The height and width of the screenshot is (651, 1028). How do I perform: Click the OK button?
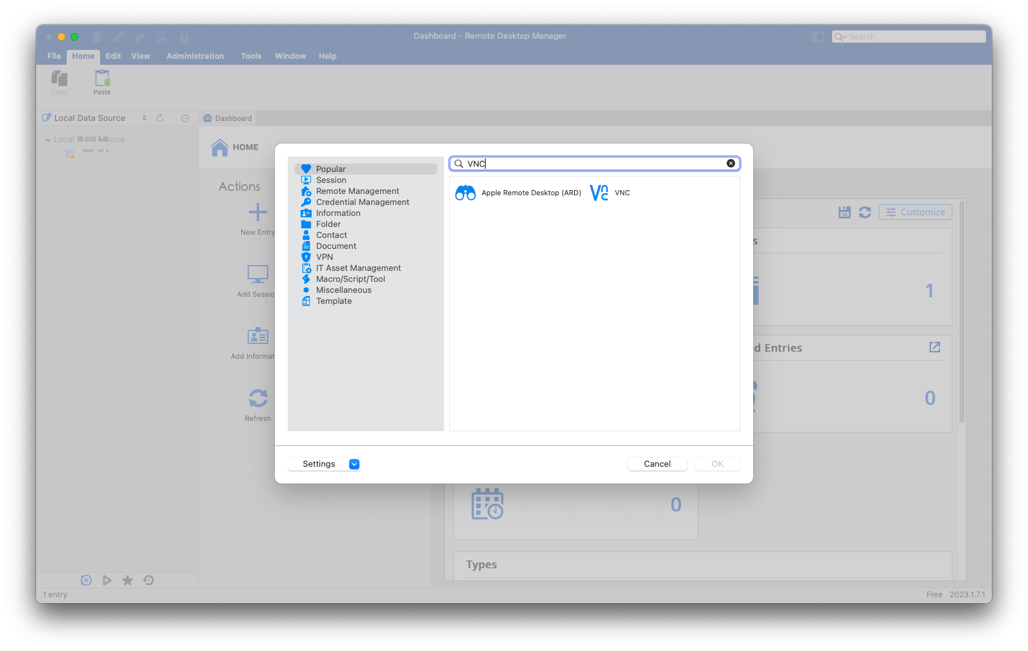click(x=717, y=464)
